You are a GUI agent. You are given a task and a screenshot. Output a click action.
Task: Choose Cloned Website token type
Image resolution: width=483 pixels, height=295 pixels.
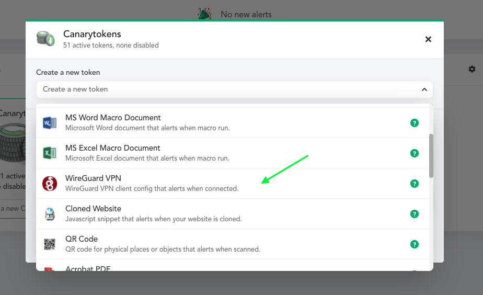point(233,214)
